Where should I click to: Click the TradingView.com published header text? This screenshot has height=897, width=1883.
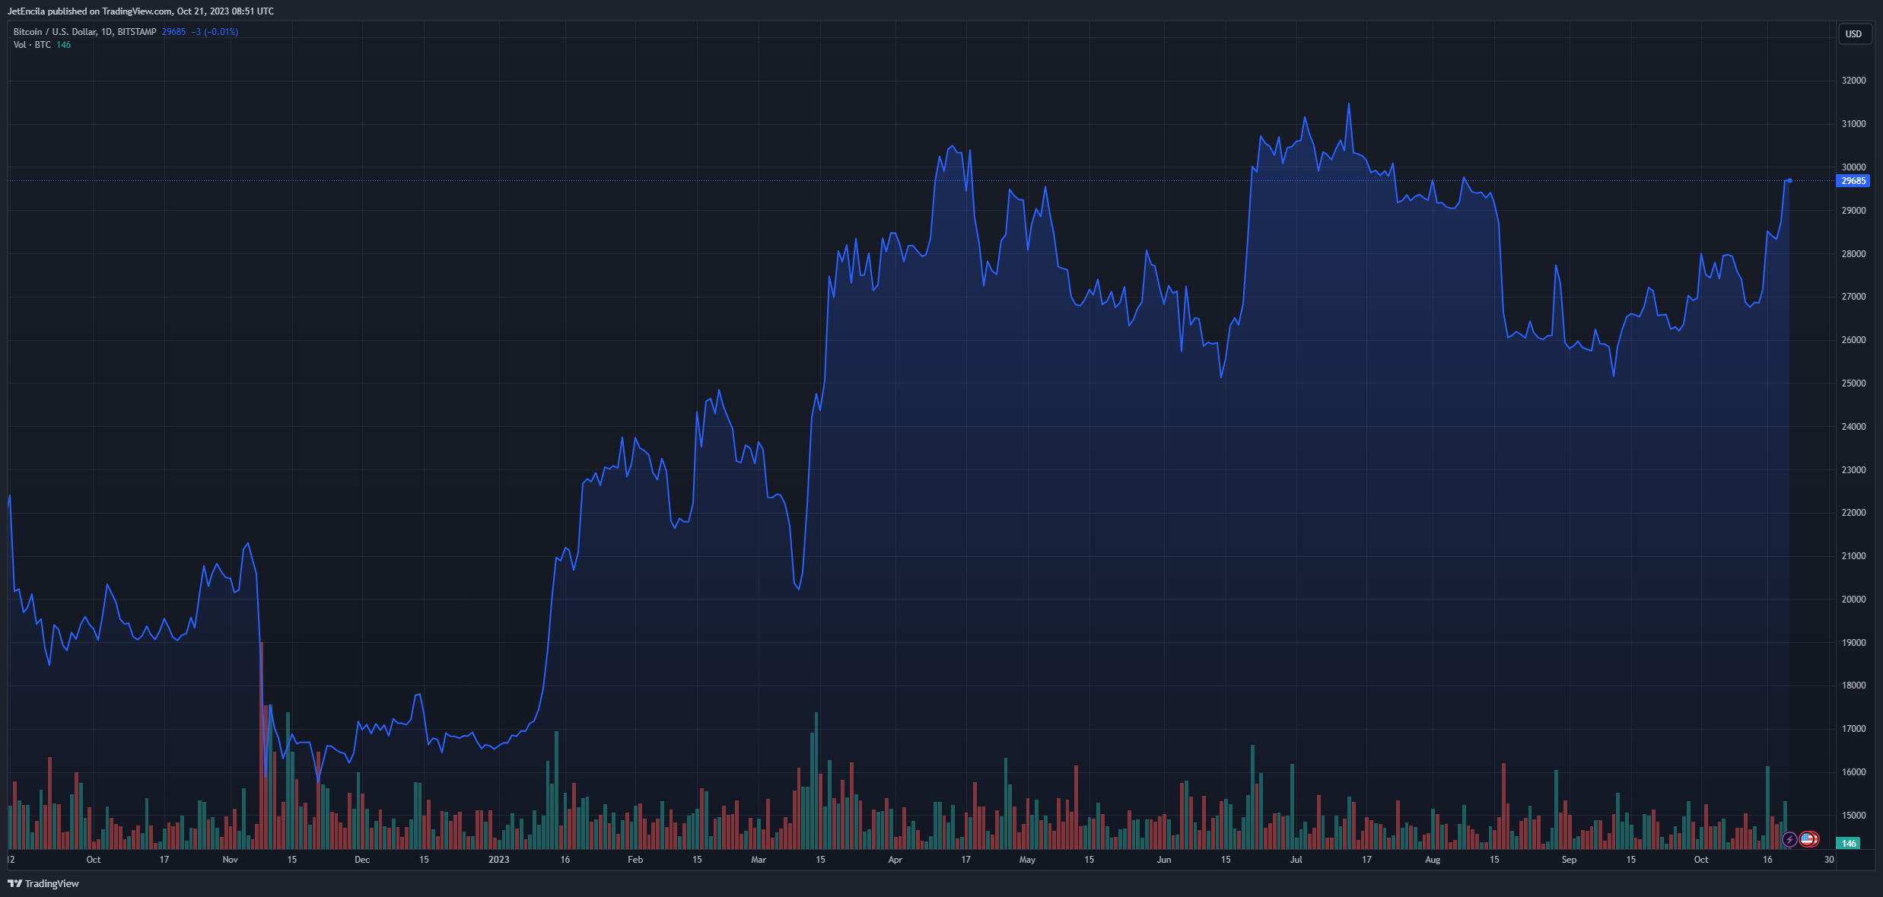[x=141, y=11]
